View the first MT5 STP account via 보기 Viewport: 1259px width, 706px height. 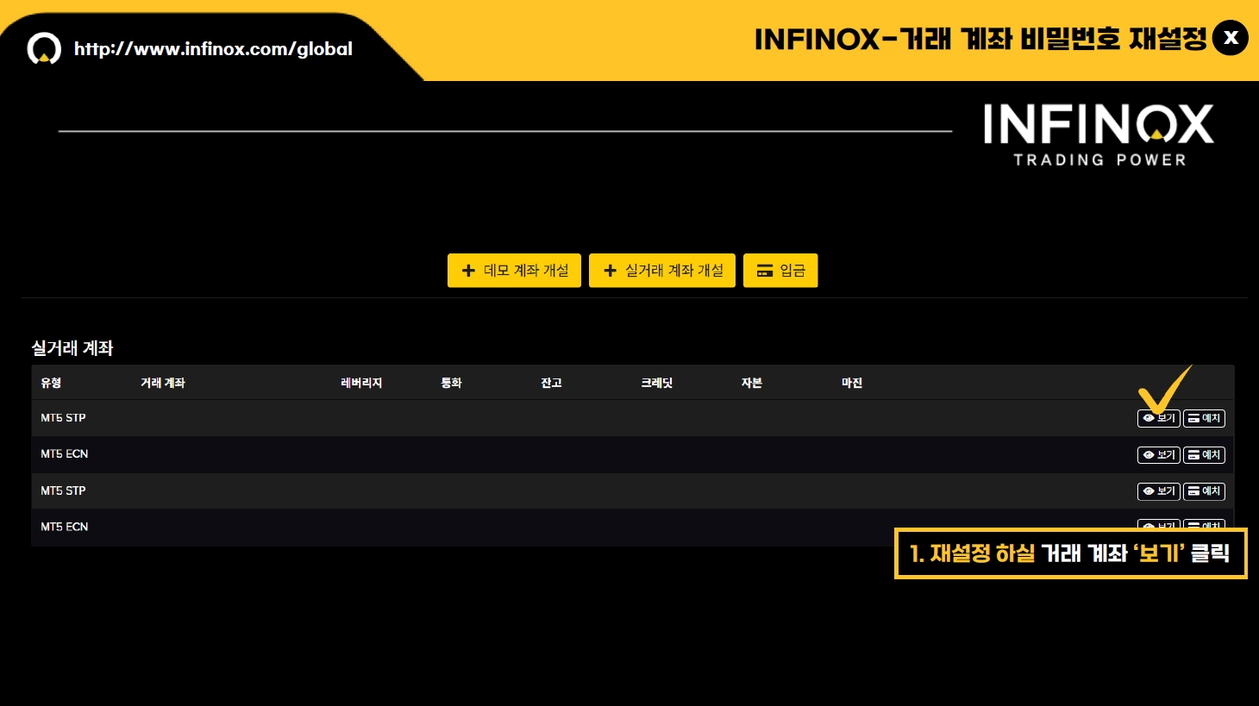[x=1159, y=418]
